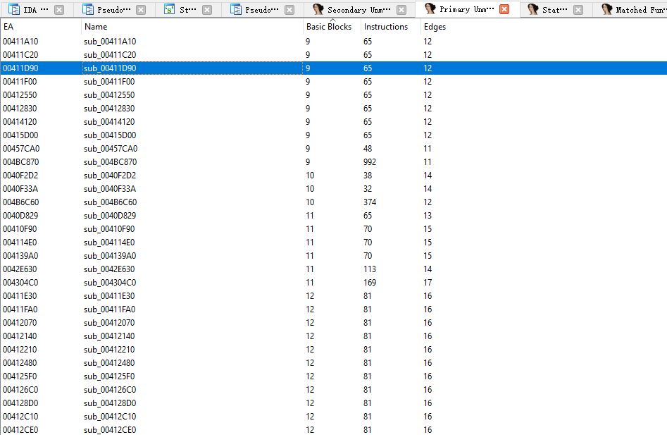Select the sub_0040F2D2 function row
This screenshot has width=667, height=435.
click(x=110, y=176)
